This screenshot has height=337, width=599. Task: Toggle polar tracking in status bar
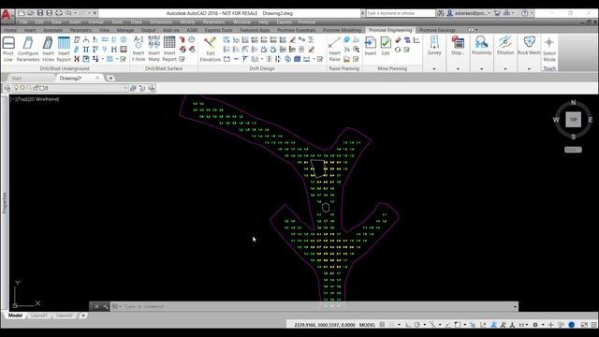tap(417, 325)
